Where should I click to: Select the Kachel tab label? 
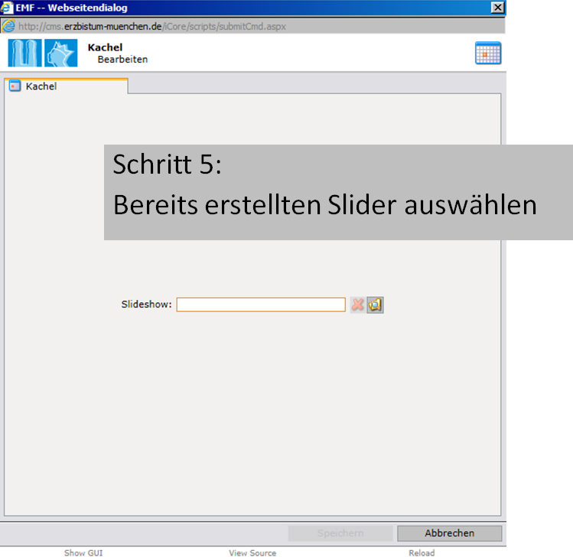(x=41, y=86)
